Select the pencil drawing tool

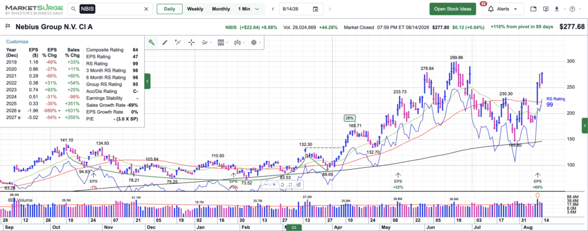[165, 42]
